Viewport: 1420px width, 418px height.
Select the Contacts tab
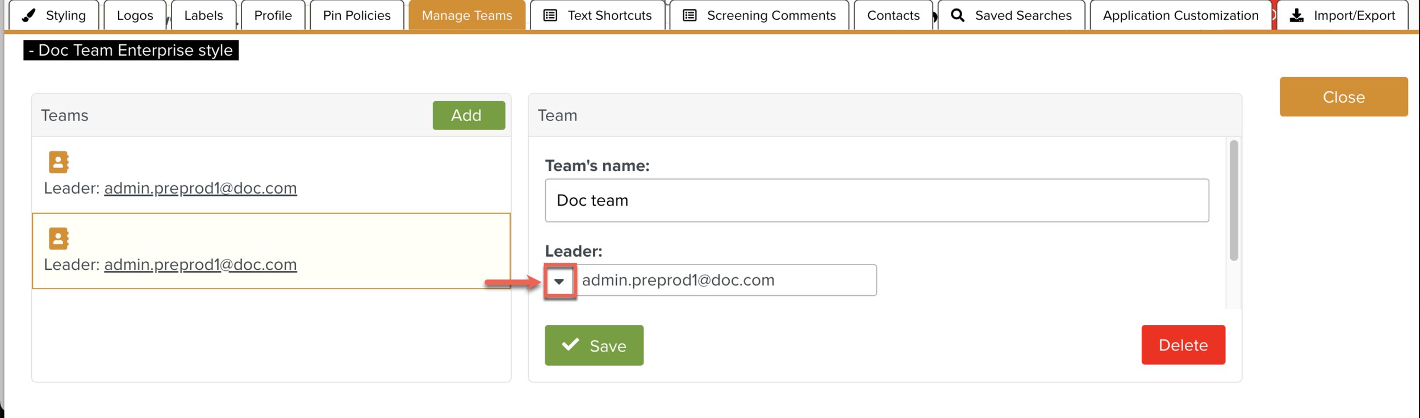(x=893, y=15)
